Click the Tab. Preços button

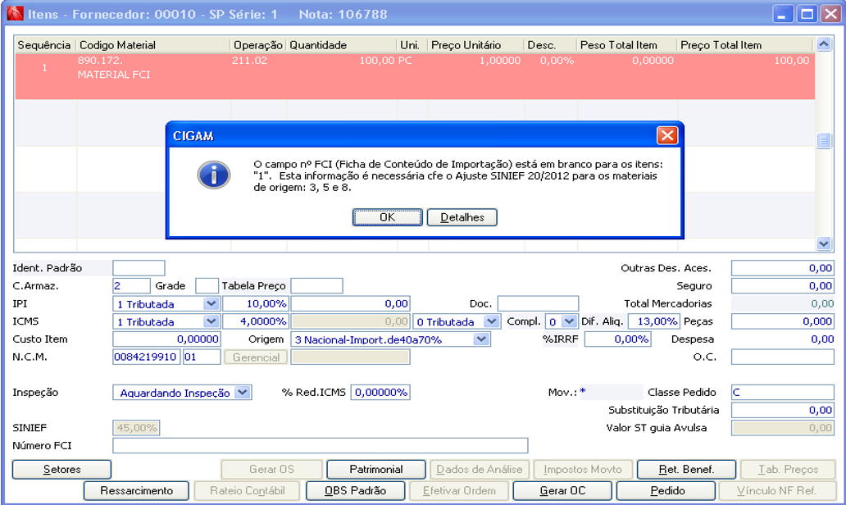pos(789,470)
